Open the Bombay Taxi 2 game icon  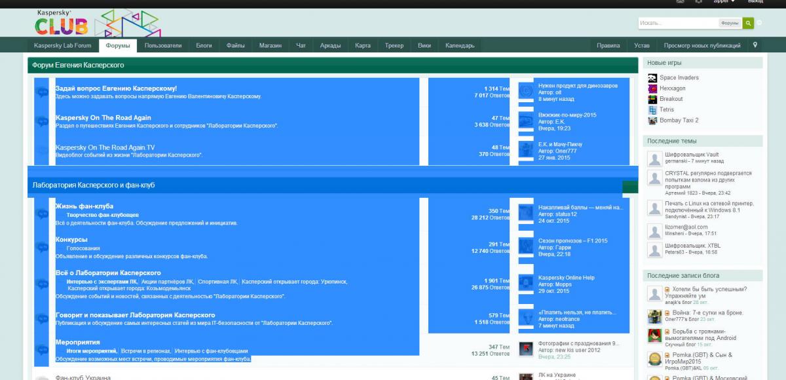point(652,121)
